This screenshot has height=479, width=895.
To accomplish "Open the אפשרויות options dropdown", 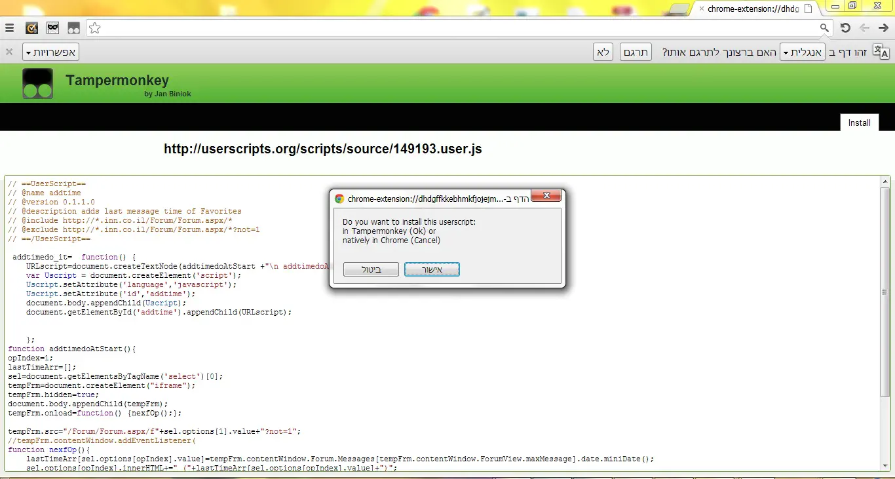I will click(50, 52).
